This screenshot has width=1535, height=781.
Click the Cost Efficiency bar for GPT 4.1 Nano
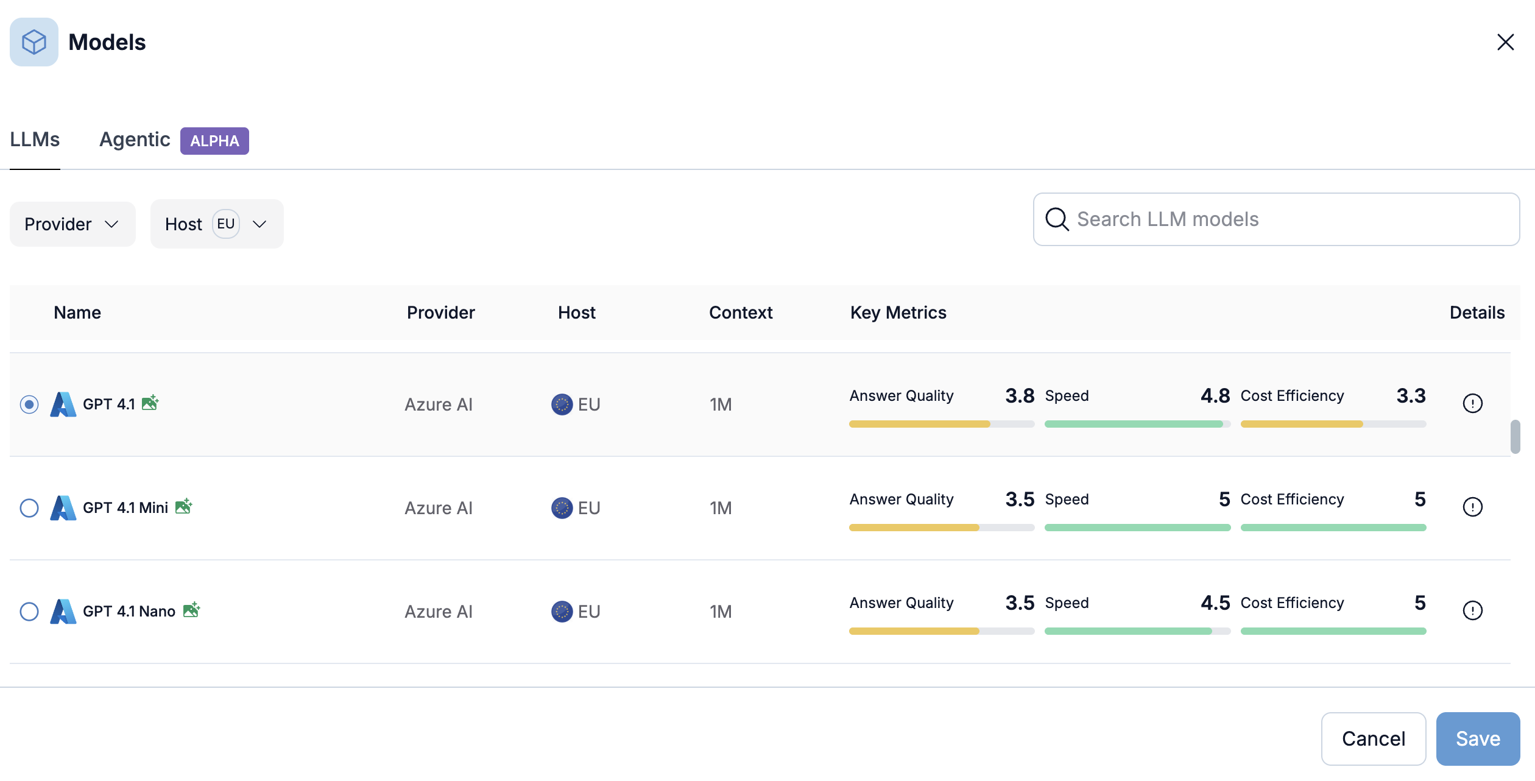1333,631
